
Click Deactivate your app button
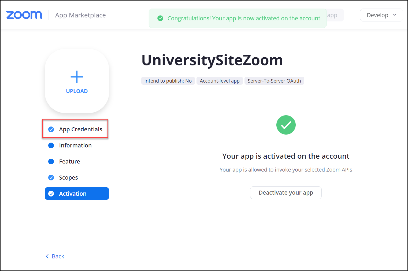click(x=286, y=193)
